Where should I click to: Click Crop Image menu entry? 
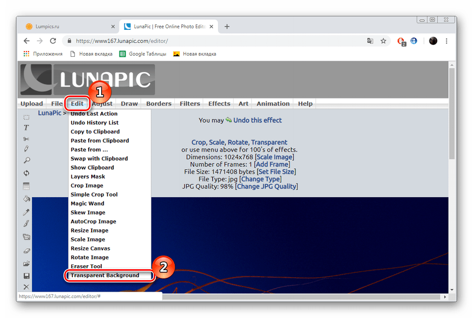click(x=87, y=186)
